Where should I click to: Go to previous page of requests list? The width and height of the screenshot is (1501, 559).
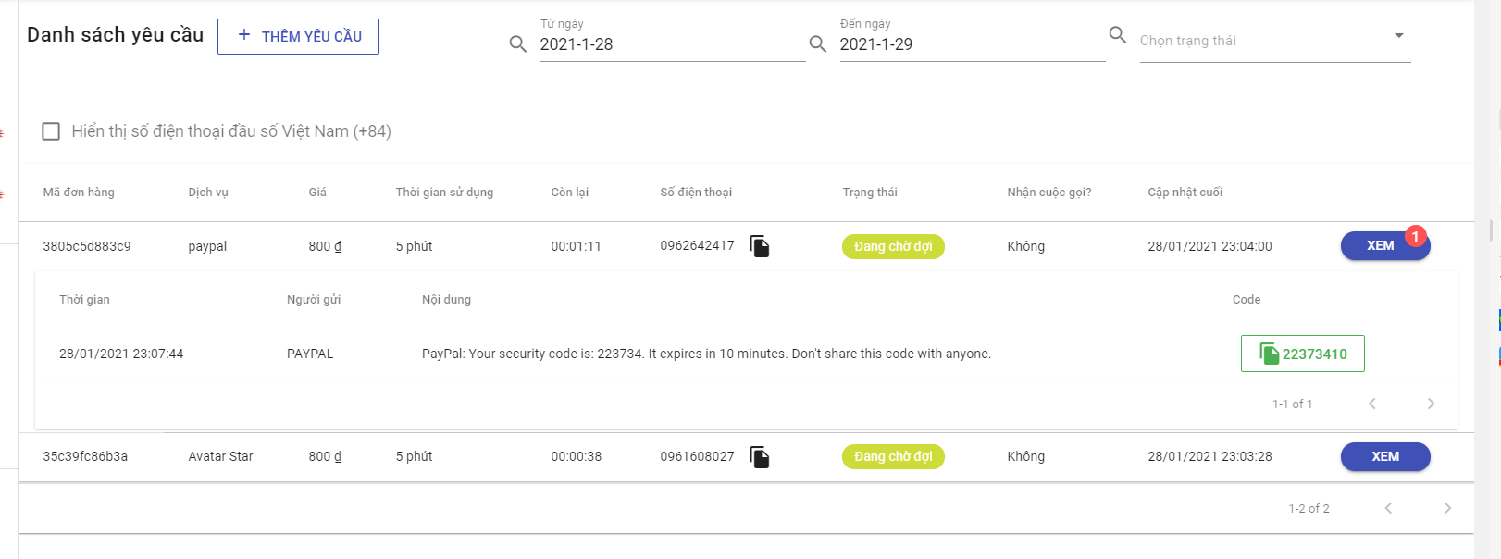click(x=1388, y=508)
